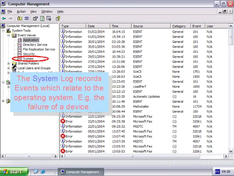The image size is (234, 176).
Task: Click the event list horizontal scroll right arrow
Action: click(226, 156)
